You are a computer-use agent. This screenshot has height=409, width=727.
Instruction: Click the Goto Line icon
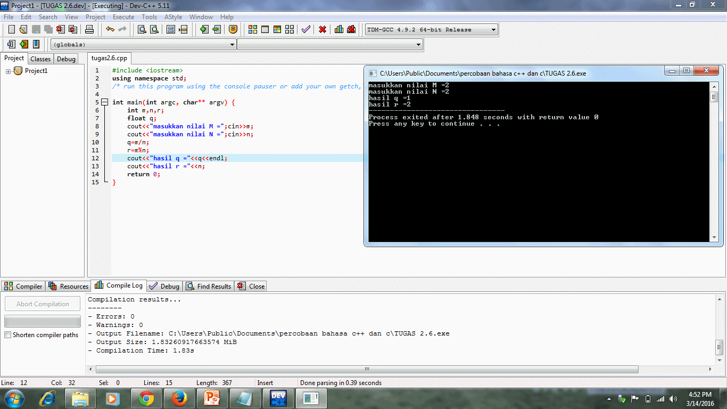coord(183,29)
